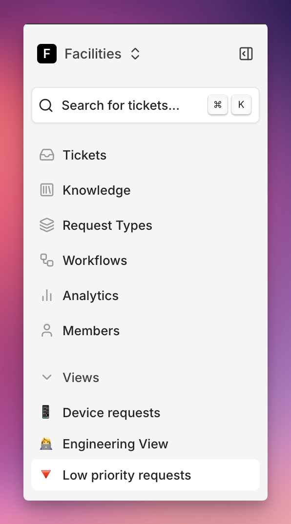This screenshot has width=291, height=524.
Task: Click the Tickets inbox icon
Action: pyautogui.click(x=47, y=155)
